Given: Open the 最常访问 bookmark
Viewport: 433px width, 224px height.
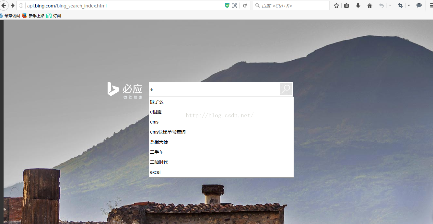Looking at the screenshot, I should (x=10, y=16).
